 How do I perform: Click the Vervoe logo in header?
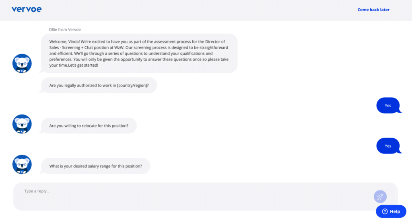click(x=26, y=9)
